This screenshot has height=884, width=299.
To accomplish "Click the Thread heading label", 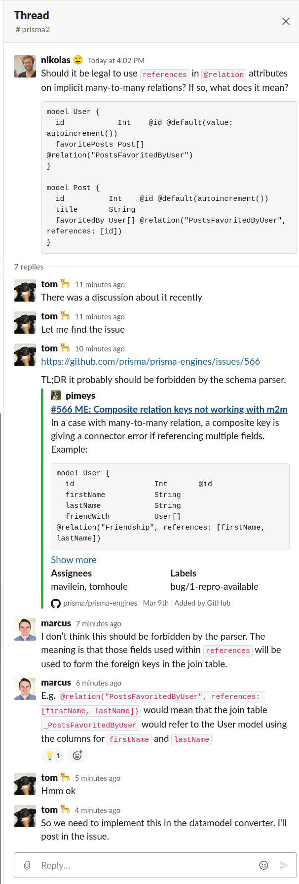I will (32, 15).
